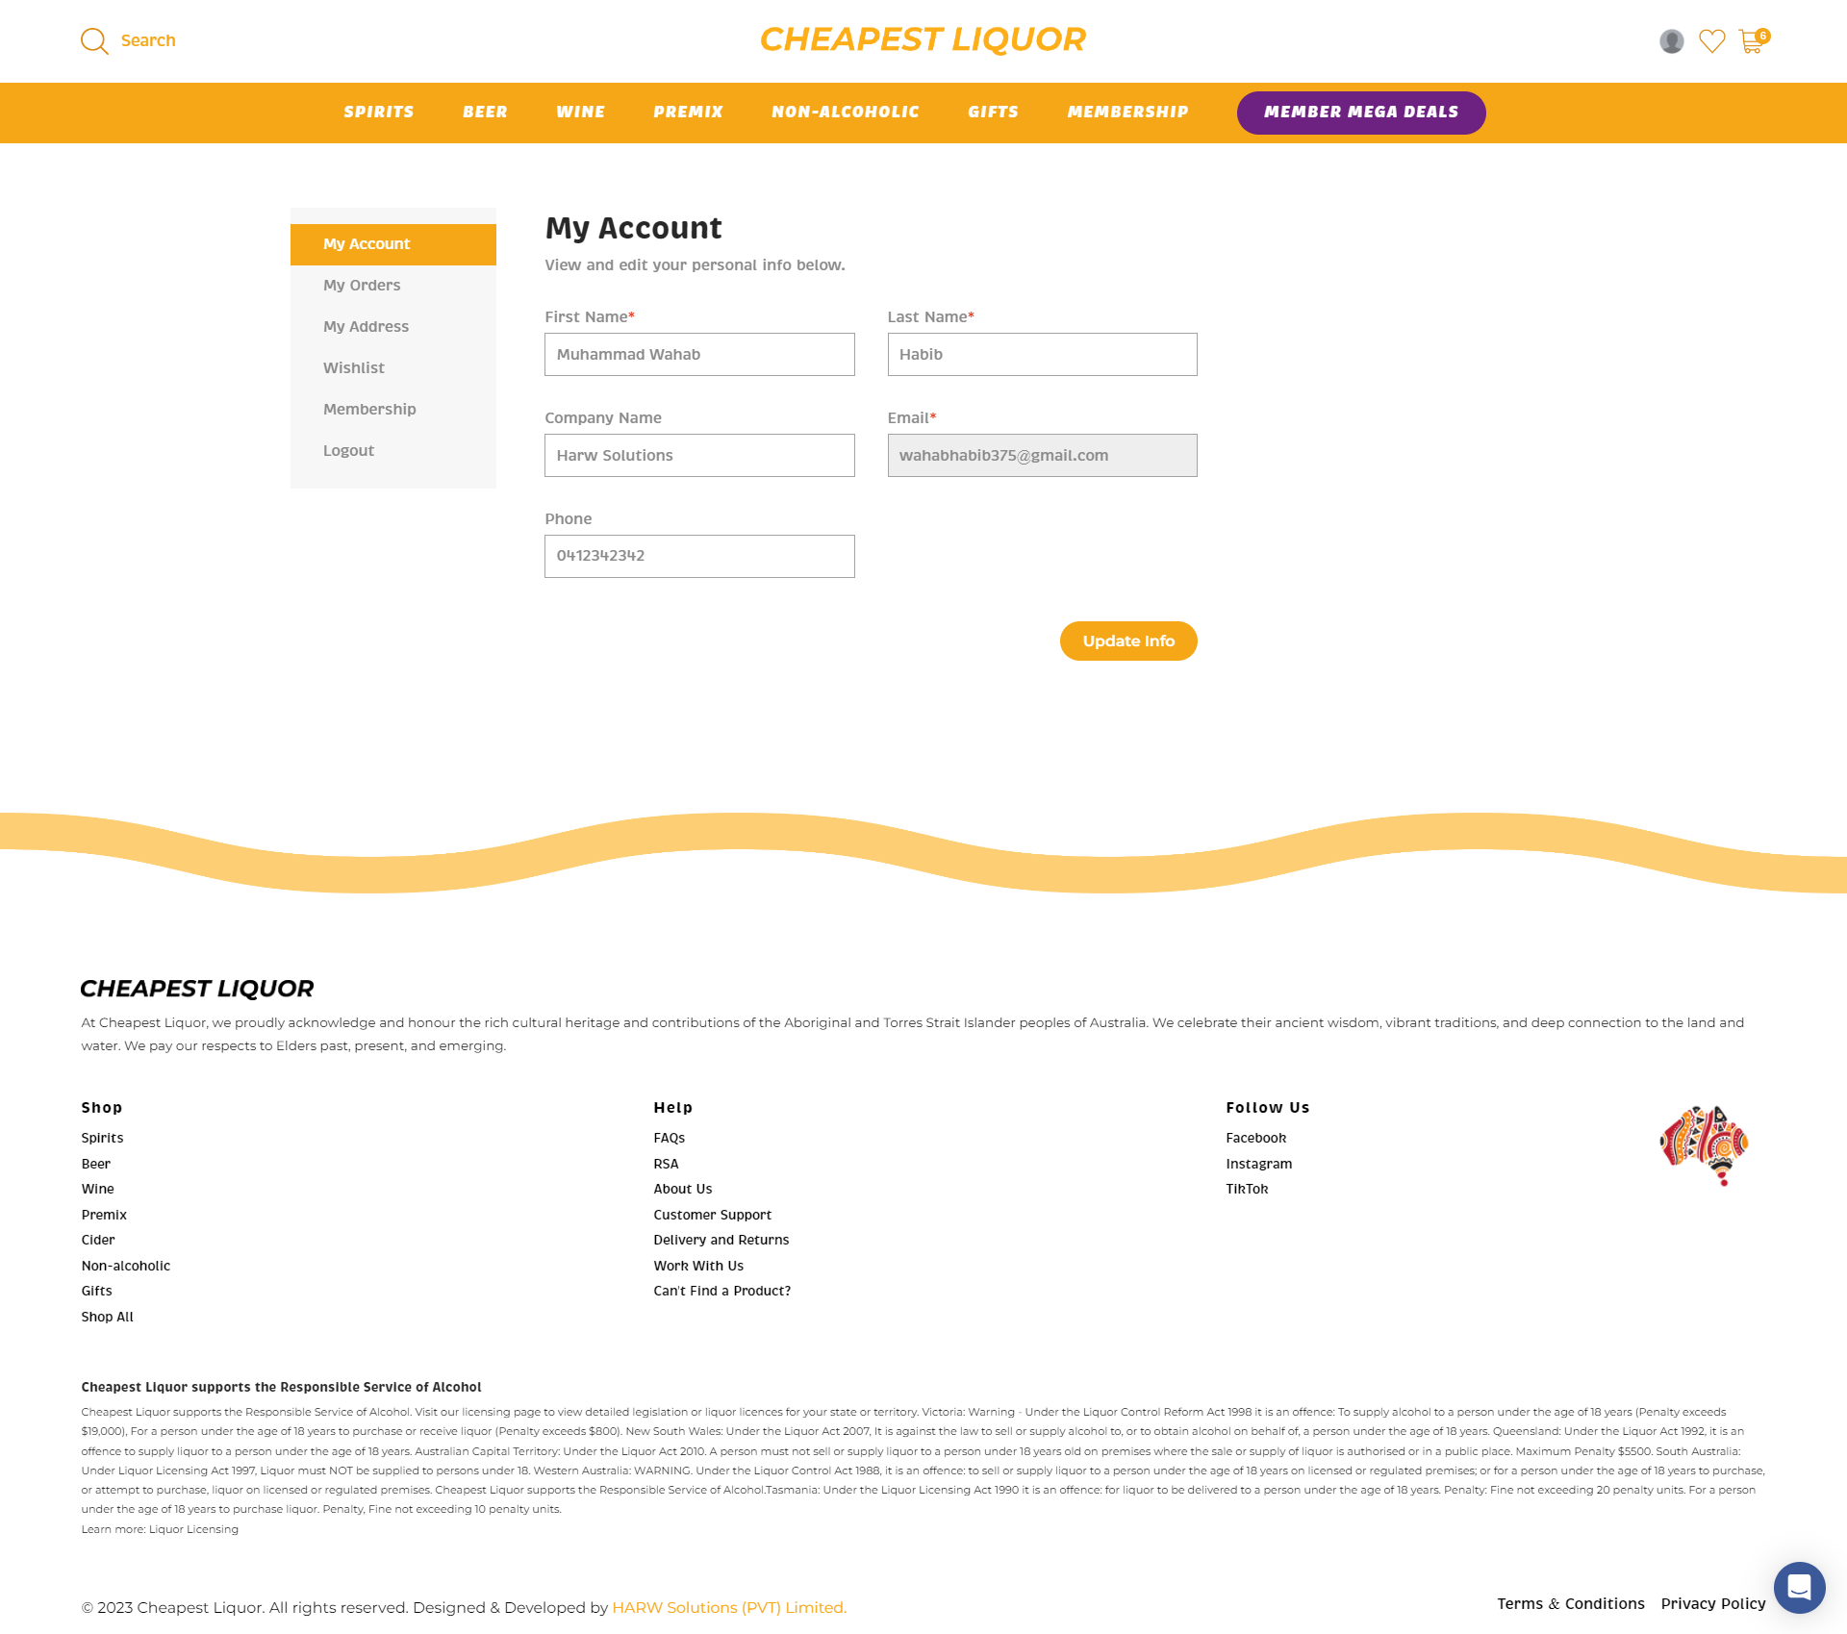The height and width of the screenshot is (1634, 1847).
Task: Open the Wine navigation menu
Action: 581,113
